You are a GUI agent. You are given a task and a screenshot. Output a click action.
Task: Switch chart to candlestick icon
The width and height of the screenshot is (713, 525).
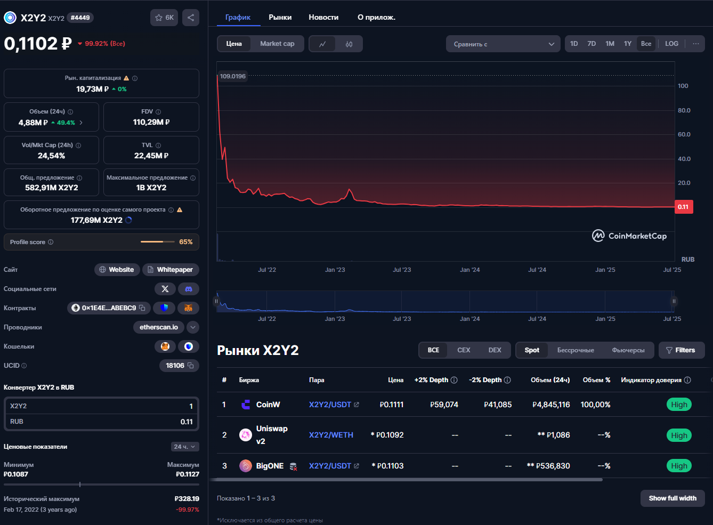349,44
